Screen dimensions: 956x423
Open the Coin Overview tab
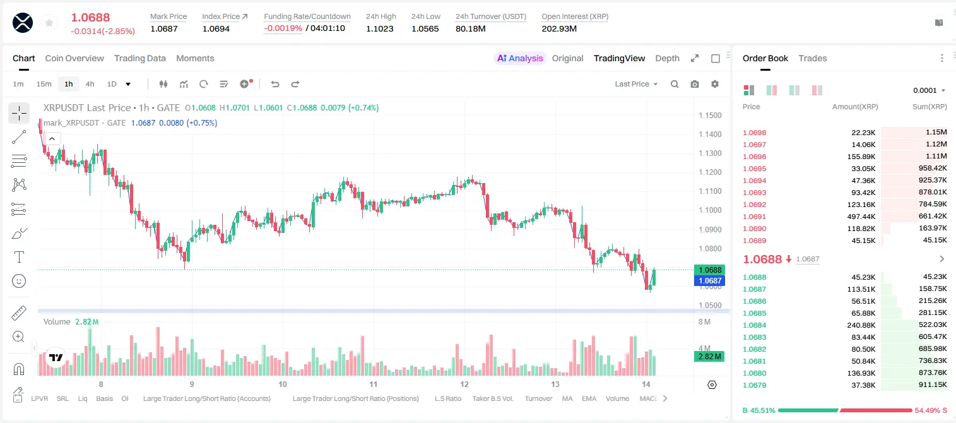click(x=74, y=58)
